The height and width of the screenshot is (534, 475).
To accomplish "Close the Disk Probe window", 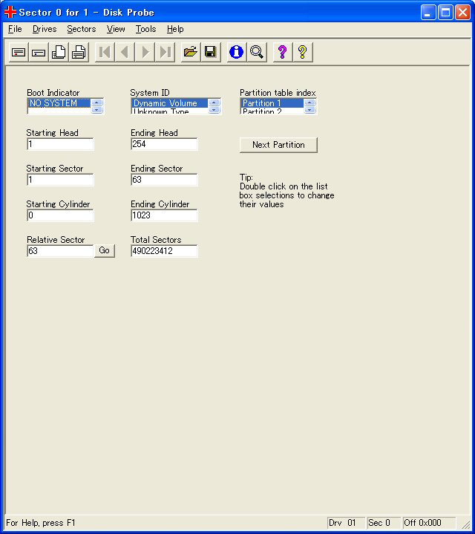I will [462, 13].
